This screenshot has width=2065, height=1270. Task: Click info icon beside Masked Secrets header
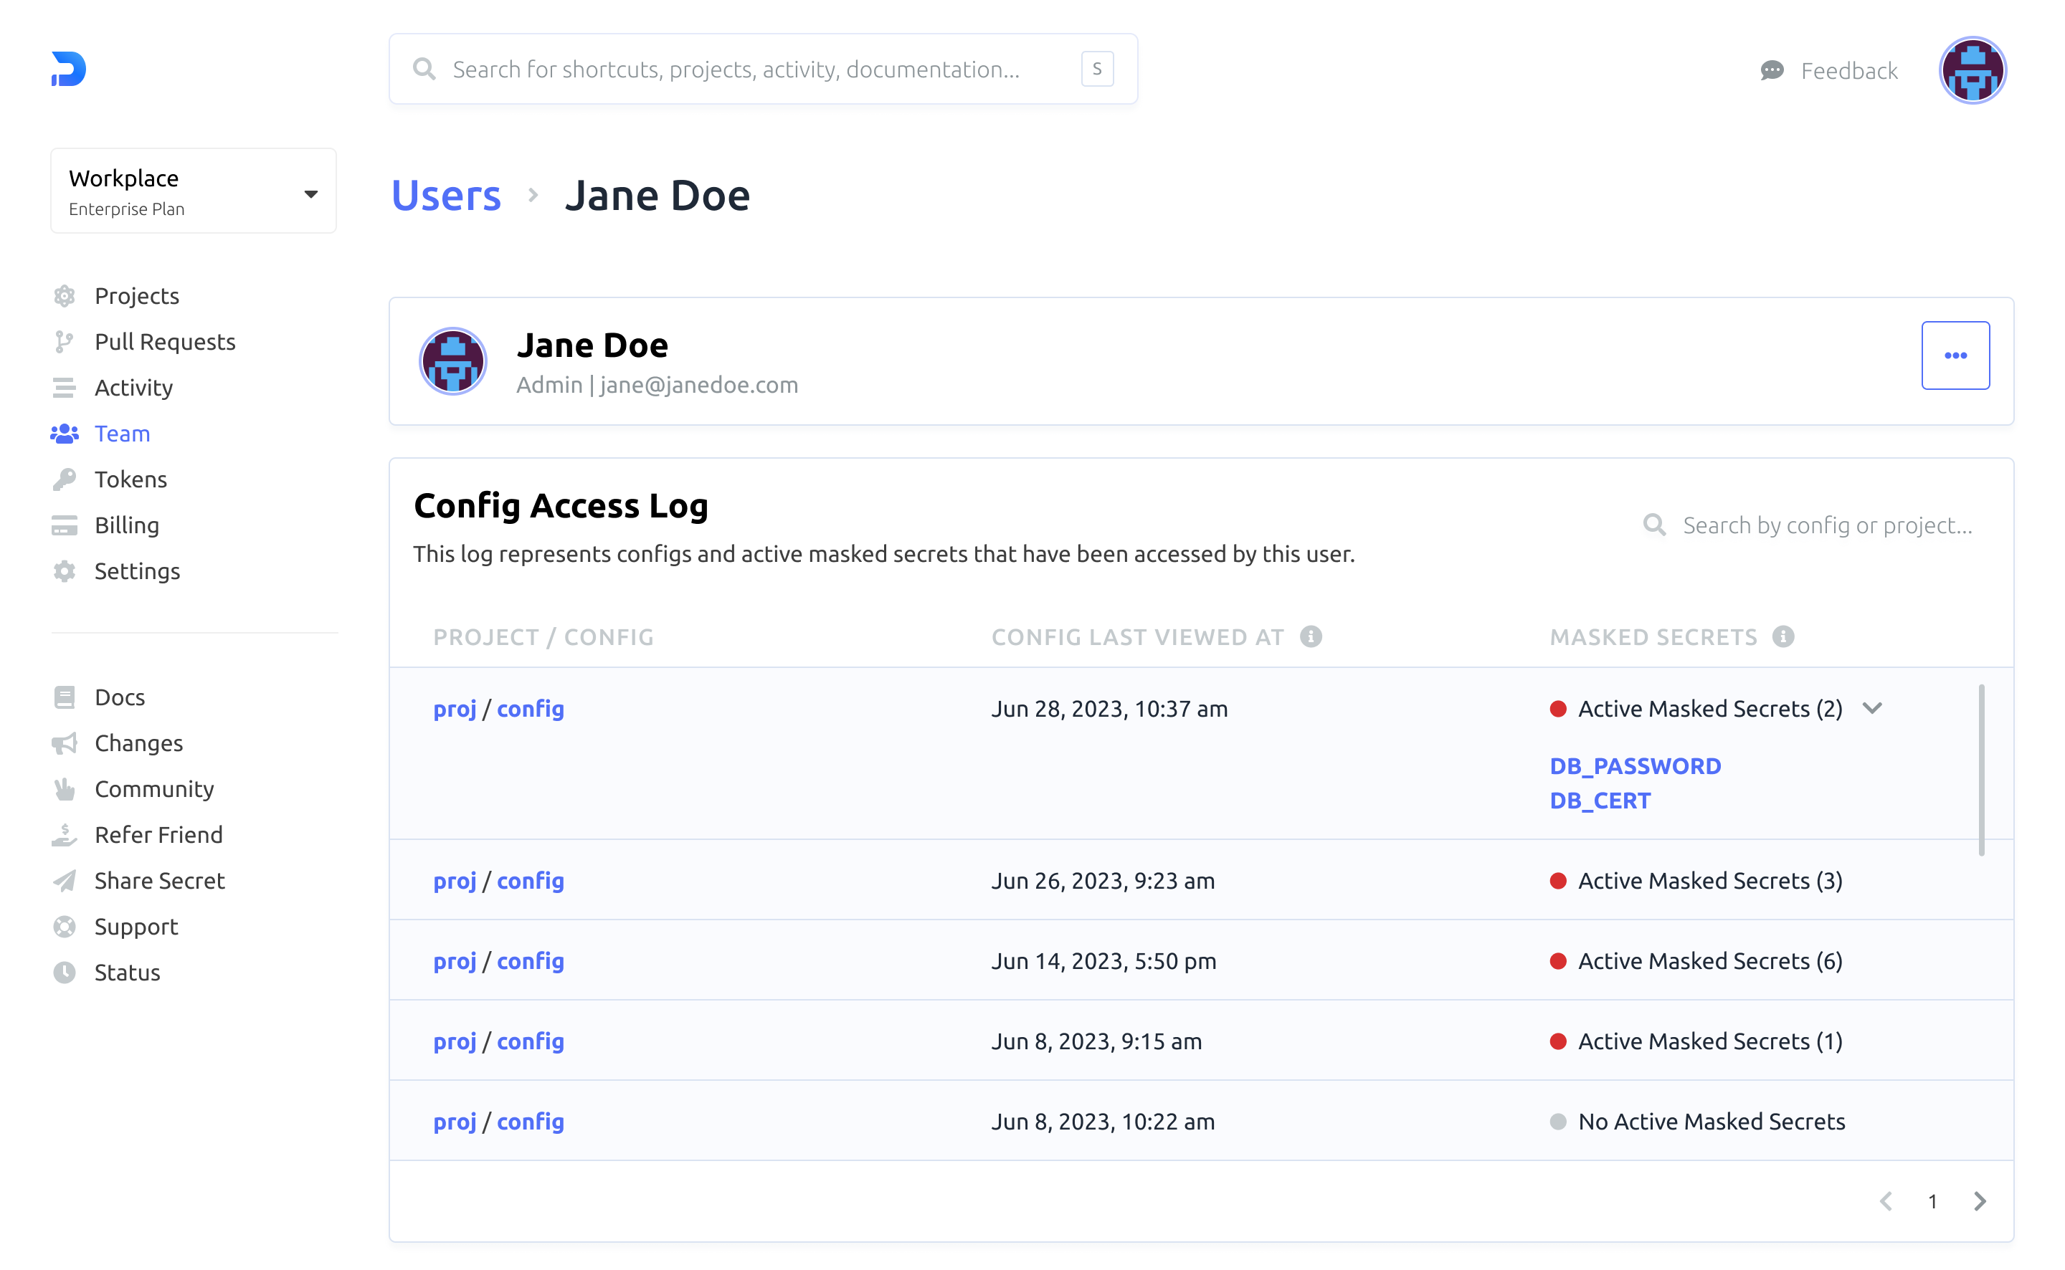[1782, 636]
